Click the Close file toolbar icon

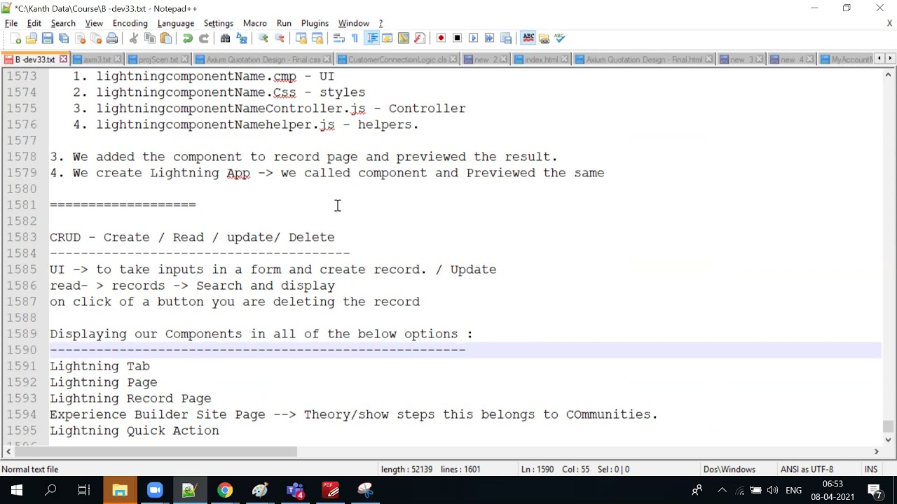[x=80, y=38]
